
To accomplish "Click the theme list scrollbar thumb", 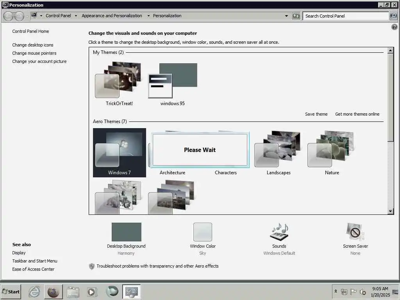I will (390, 97).
